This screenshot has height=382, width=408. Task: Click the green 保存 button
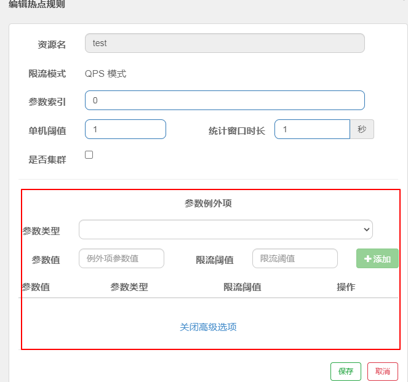tap(345, 372)
